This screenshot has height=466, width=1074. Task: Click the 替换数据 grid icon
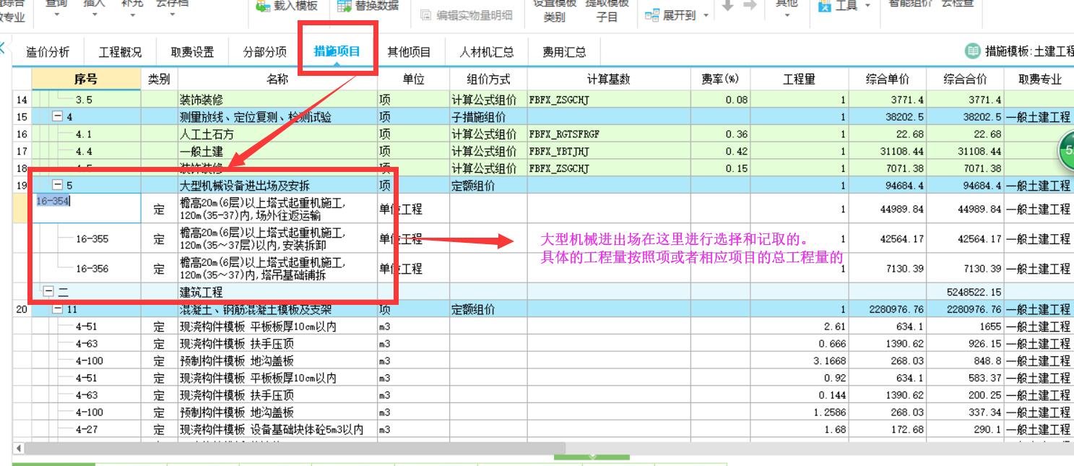click(345, 6)
